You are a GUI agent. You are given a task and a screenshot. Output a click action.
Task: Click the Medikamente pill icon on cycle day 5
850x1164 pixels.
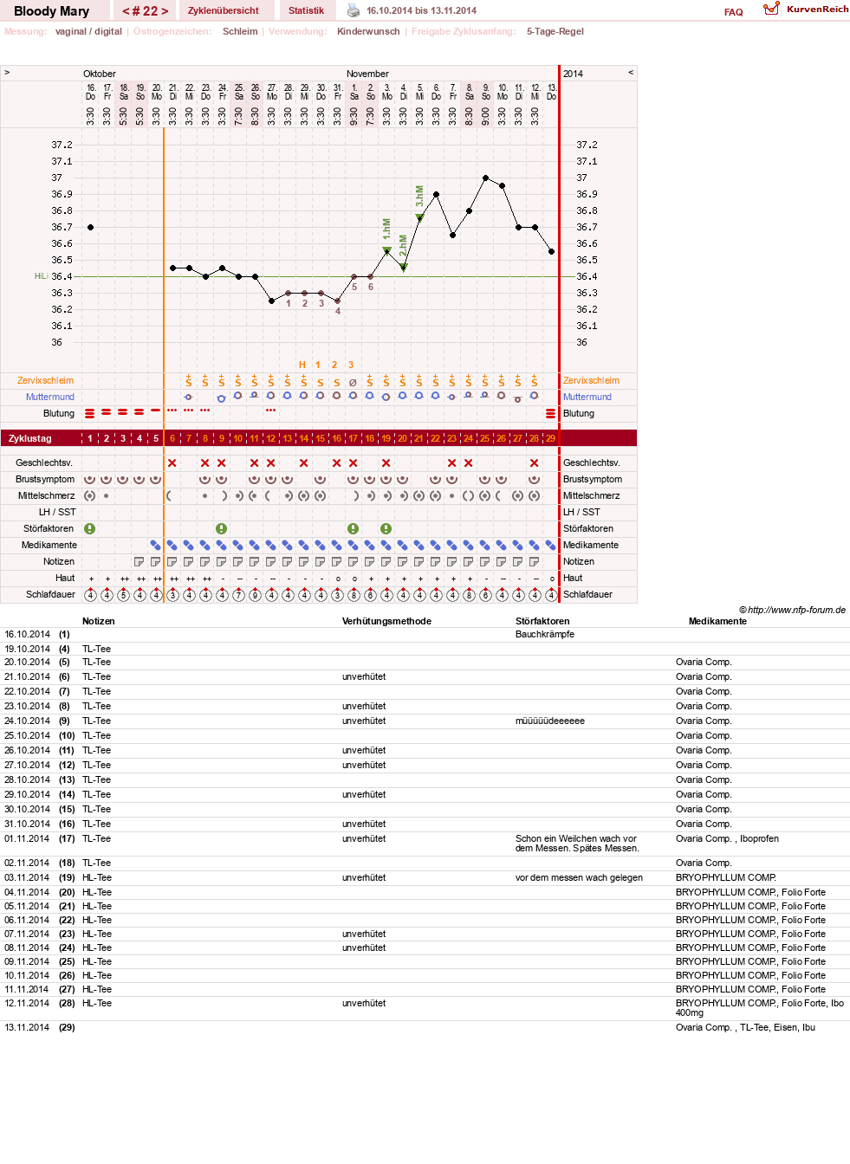pos(156,545)
